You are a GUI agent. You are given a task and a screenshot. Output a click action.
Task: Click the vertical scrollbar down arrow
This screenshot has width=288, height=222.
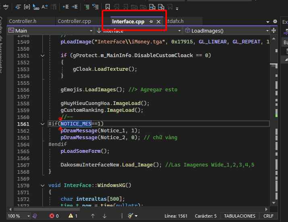click(273, 203)
